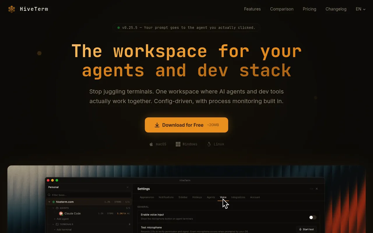Open the Personal workspace dropdown in demo

coord(88,187)
